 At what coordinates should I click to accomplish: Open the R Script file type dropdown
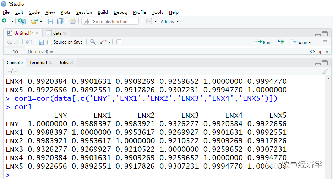318,52
